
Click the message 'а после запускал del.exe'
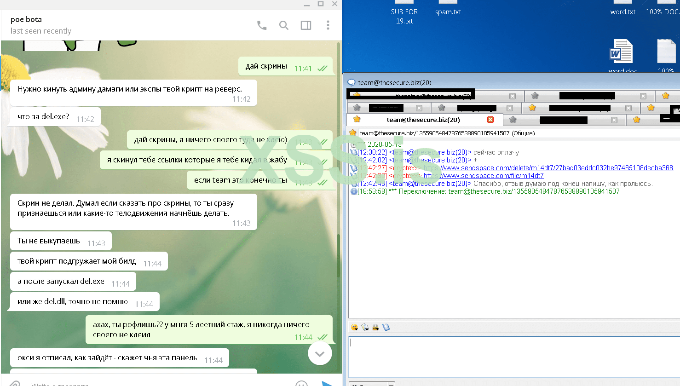tap(73, 282)
